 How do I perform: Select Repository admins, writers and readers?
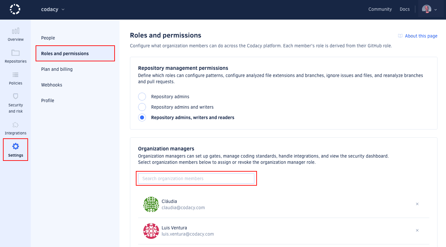tap(142, 117)
